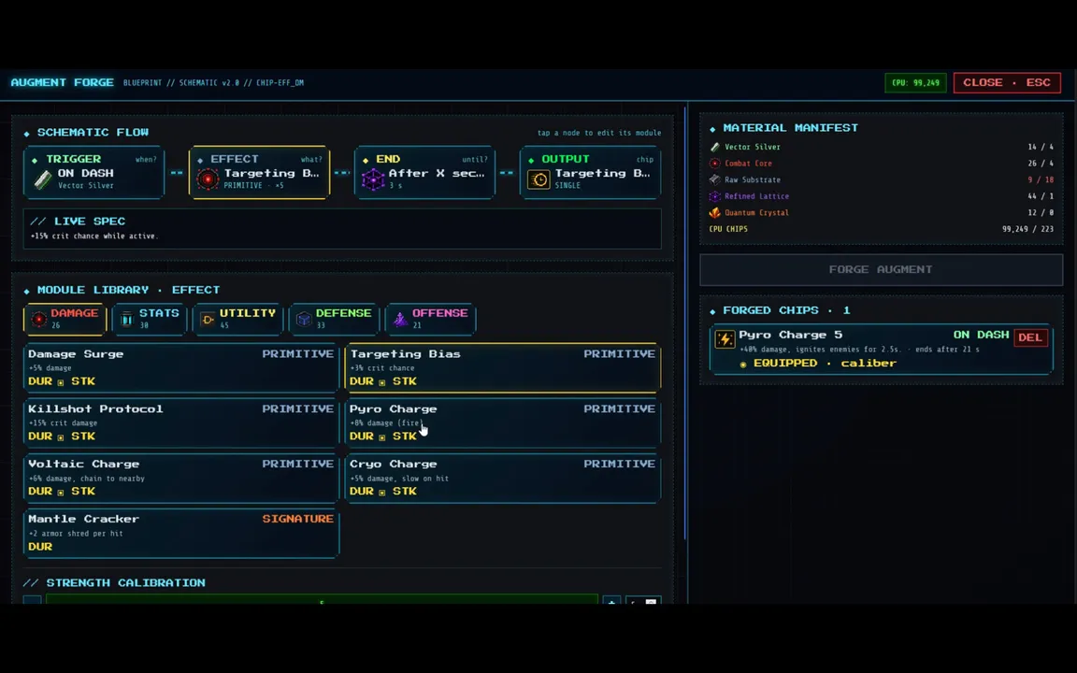Click the Forged Chips · 1 header
This screenshot has width=1077, height=673.
point(785,310)
